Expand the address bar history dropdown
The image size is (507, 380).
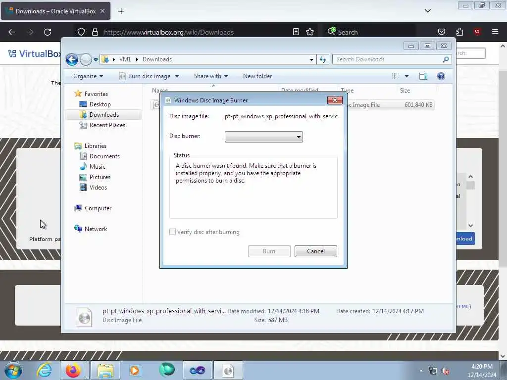(x=311, y=59)
